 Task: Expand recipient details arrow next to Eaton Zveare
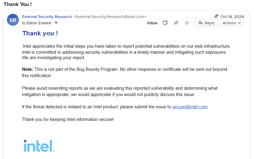tap(56, 23)
